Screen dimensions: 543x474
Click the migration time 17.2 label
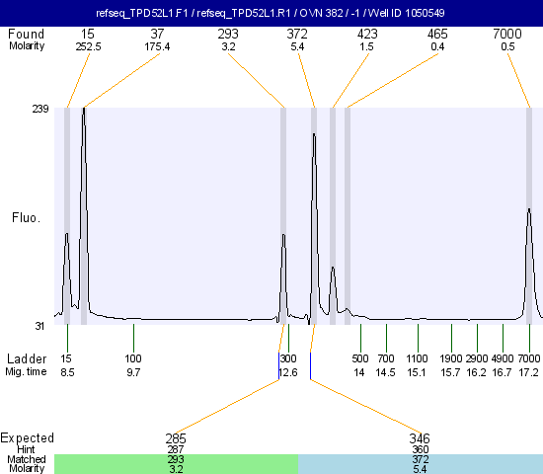click(x=529, y=373)
